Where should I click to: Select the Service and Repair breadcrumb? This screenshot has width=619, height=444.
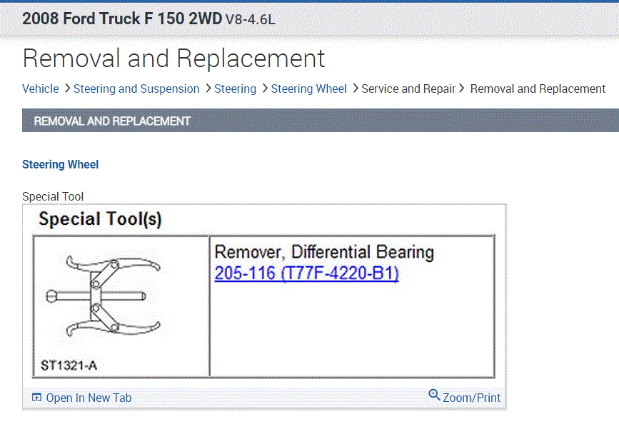point(408,89)
